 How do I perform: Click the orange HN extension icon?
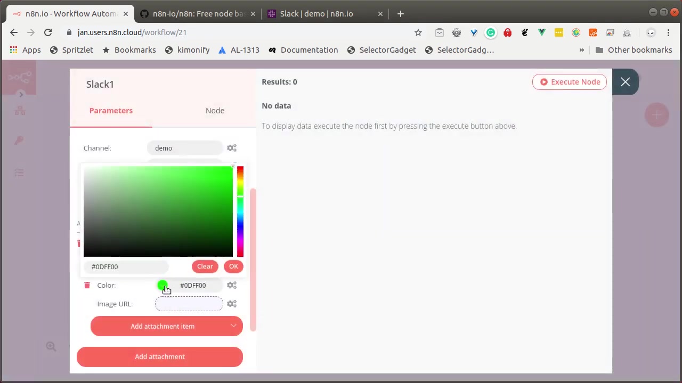point(593,32)
